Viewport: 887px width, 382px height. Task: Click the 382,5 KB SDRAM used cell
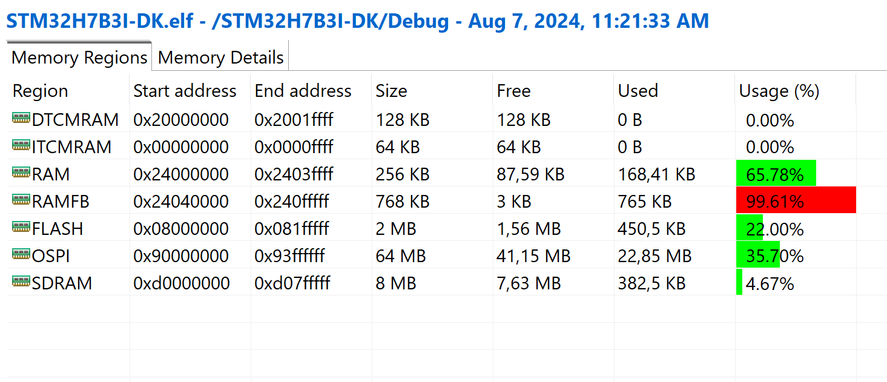point(651,283)
